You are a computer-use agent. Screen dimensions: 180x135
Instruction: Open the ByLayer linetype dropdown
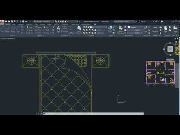pyautogui.click(x=135, y=33)
